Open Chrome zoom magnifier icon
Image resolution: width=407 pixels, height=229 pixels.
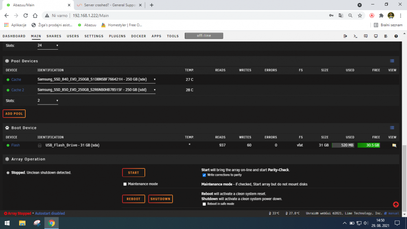(350, 15)
